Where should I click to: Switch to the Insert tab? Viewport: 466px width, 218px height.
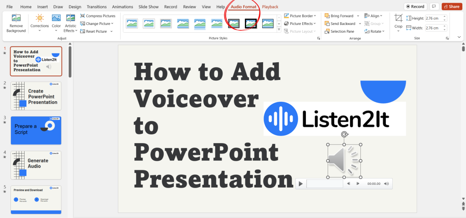[42, 7]
